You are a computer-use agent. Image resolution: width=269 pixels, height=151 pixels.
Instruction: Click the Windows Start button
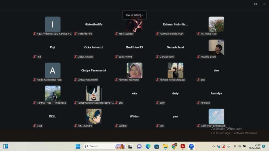pyautogui.click(x=78, y=146)
